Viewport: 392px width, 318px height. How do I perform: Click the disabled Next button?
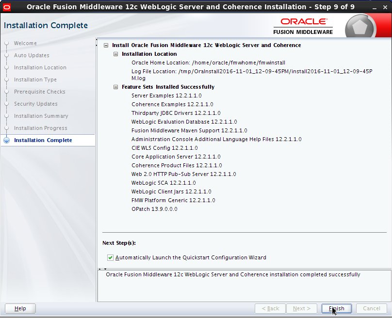pos(302,308)
